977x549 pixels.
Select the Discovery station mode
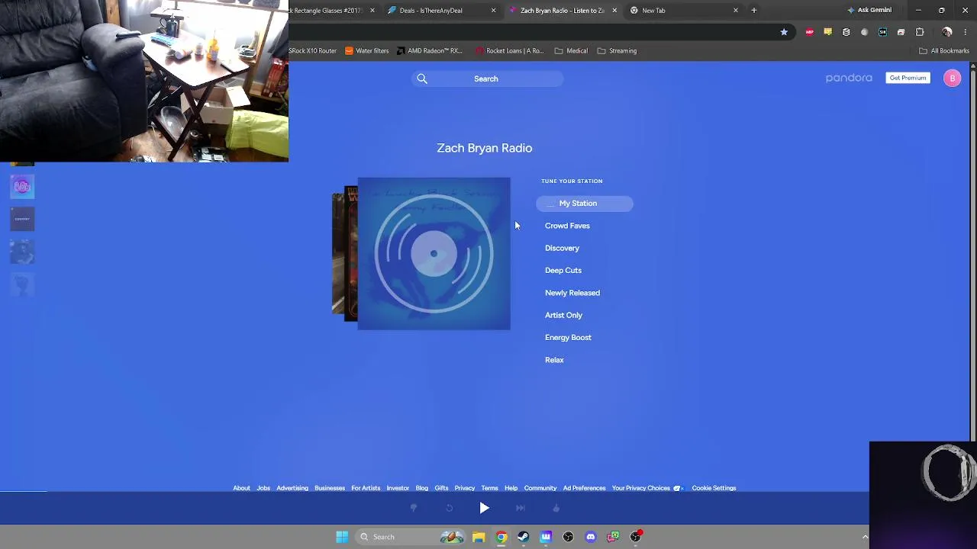[x=562, y=248]
